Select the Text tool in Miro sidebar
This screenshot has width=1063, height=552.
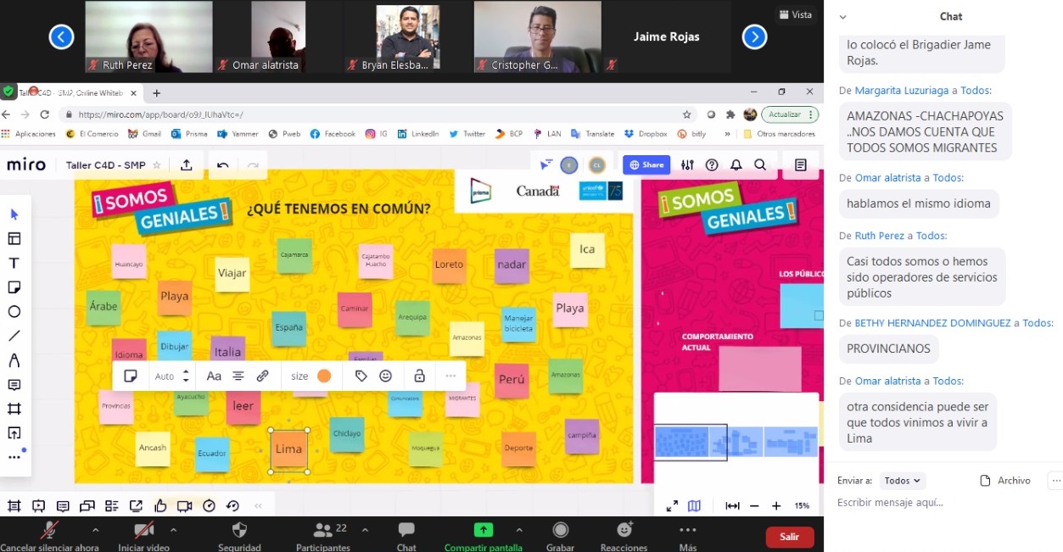[14, 263]
